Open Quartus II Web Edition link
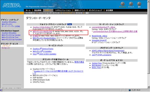150x92 pixels. [41, 27]
